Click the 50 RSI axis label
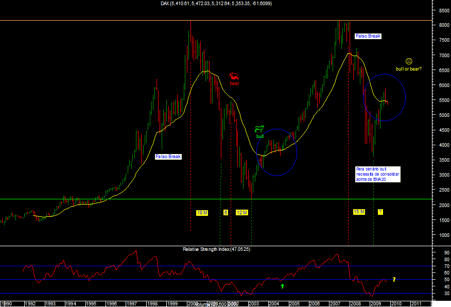 [447, 280]
